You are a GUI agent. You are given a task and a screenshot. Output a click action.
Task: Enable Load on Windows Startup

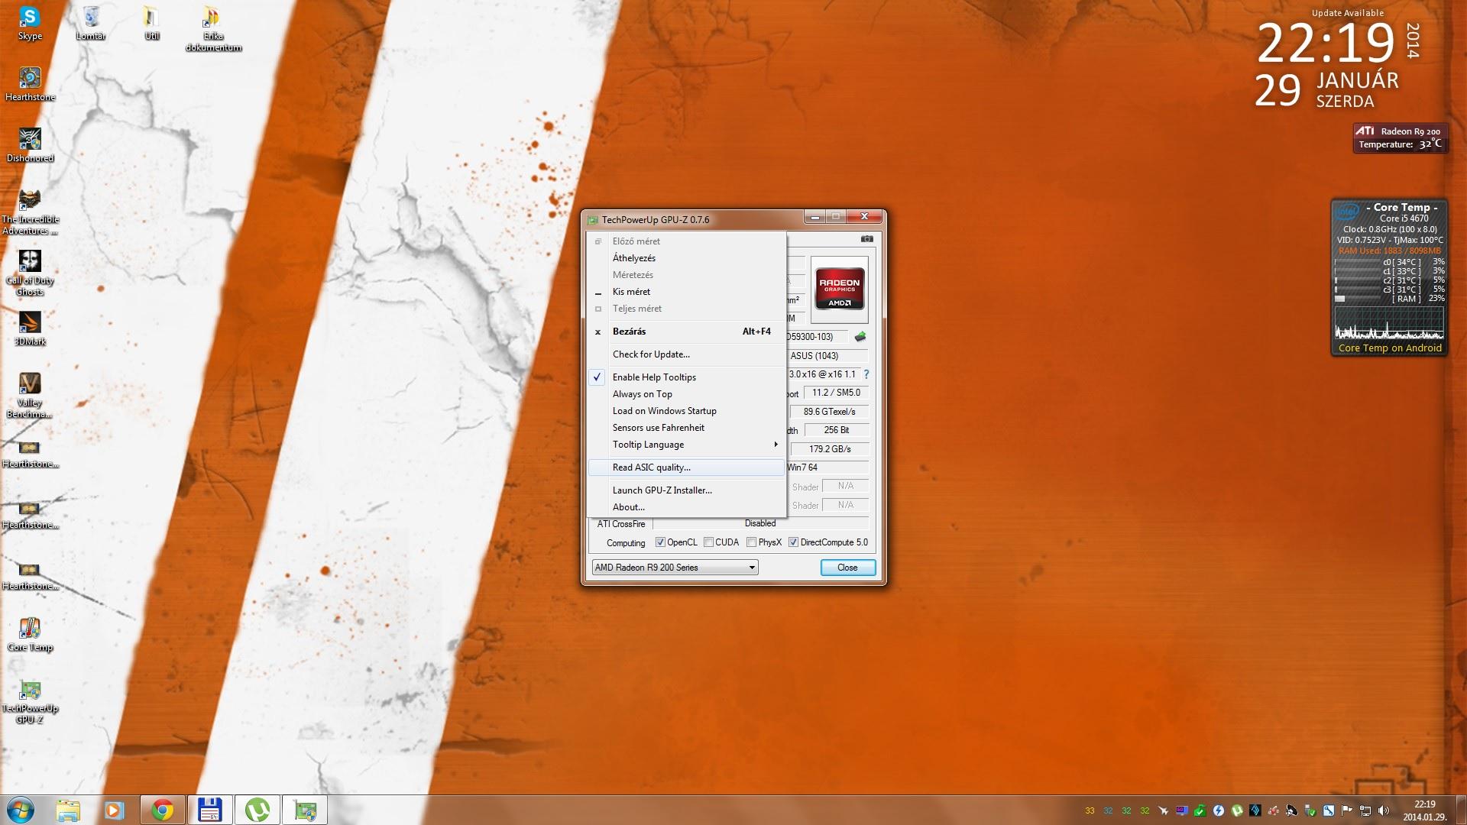coord(686,411)
